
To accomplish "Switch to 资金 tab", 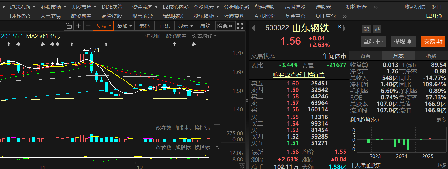I will tap(365, 56).
